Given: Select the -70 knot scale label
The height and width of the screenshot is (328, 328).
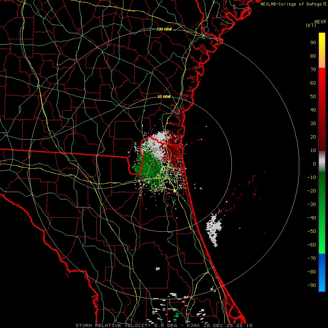Looking at the screenshot, I should coord(312,258).
